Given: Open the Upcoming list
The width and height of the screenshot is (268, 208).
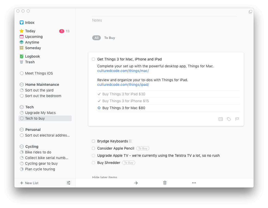Looking at the screenshot, I should (45, 37).
